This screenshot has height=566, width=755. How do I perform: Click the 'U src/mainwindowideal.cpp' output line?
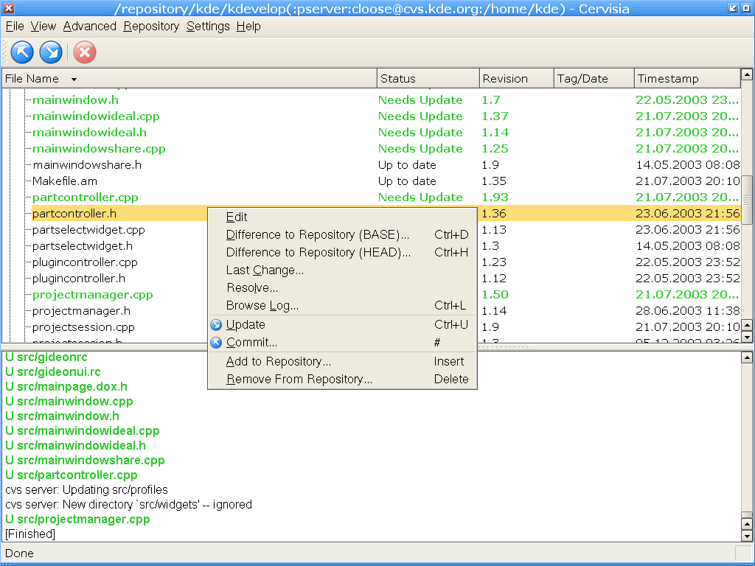coord(83,431)
